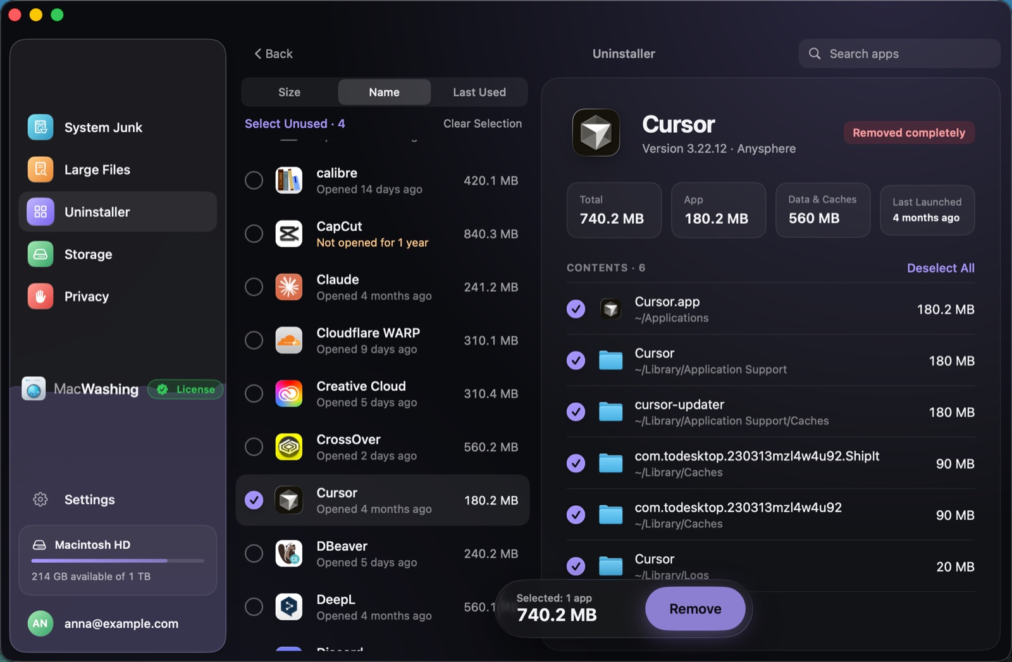Uncheck the Cursor app in list
Viewport: 1012px width, 662px height.
tap(254, 500)
